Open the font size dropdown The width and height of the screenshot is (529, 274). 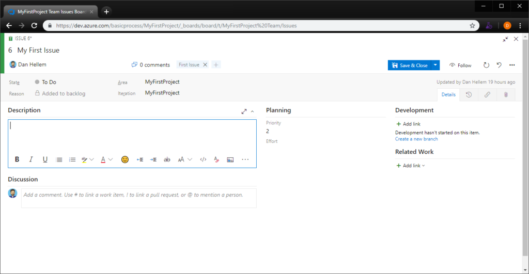[184, 159]
